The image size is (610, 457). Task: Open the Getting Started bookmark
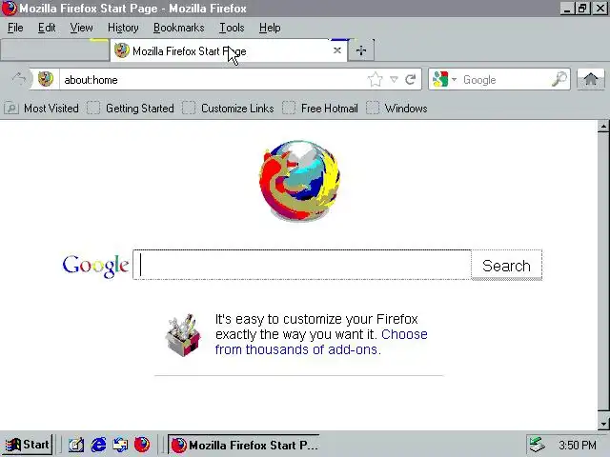pos(131,108)
